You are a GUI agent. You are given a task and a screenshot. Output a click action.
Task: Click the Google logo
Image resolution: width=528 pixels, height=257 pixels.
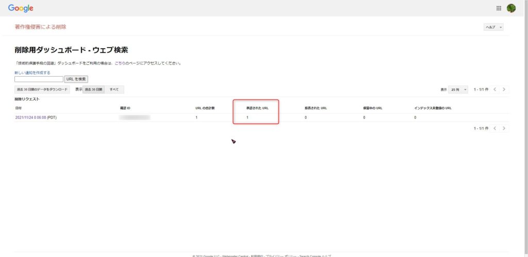pos(21,8)
